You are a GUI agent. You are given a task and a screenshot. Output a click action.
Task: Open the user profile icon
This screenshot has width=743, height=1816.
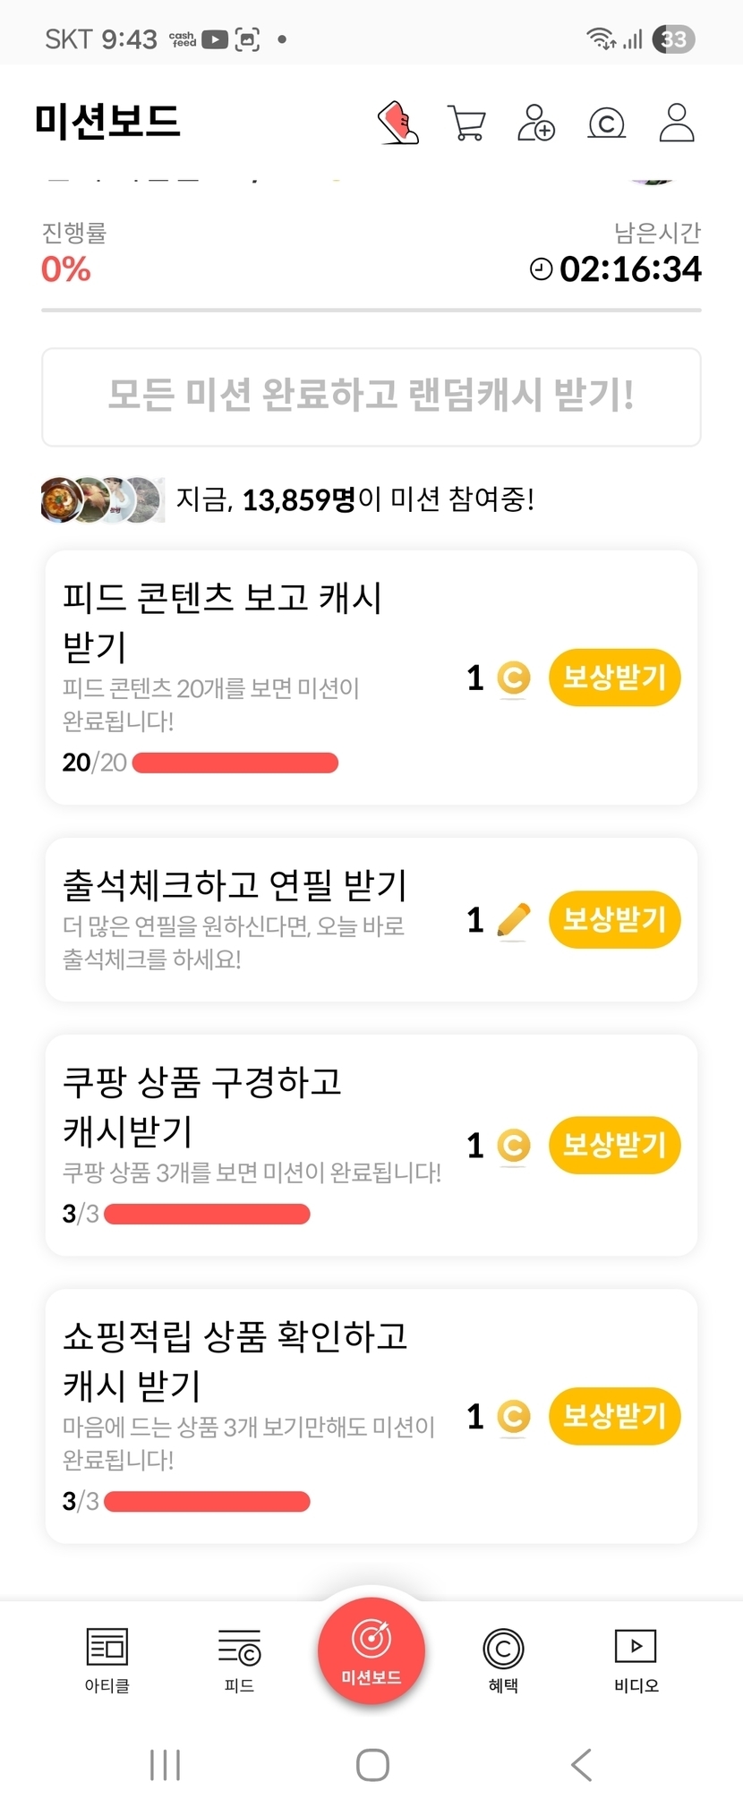pyautogui.click(x=677, y=123)
